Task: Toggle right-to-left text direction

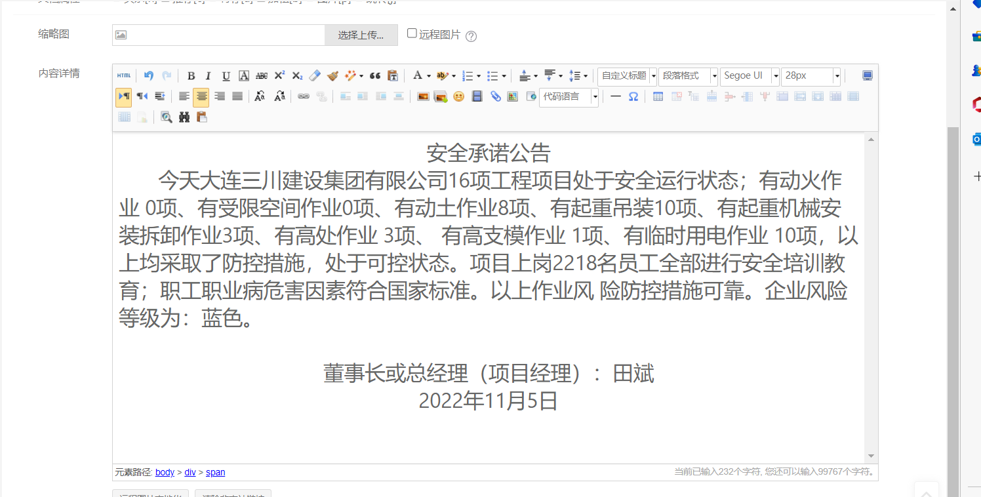Action: (142, 96)
